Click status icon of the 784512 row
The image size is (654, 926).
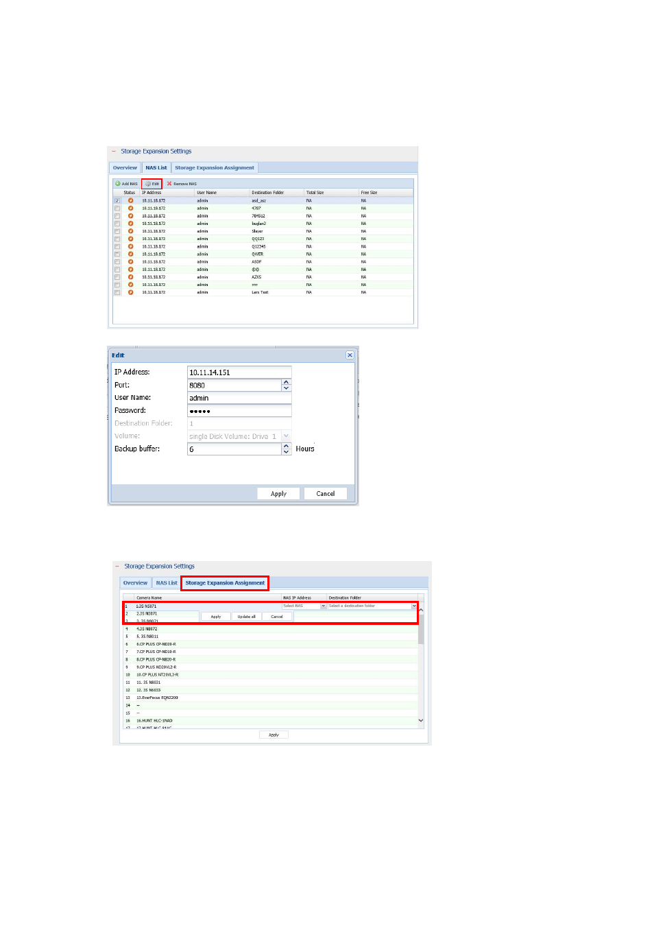pos(131,215)
